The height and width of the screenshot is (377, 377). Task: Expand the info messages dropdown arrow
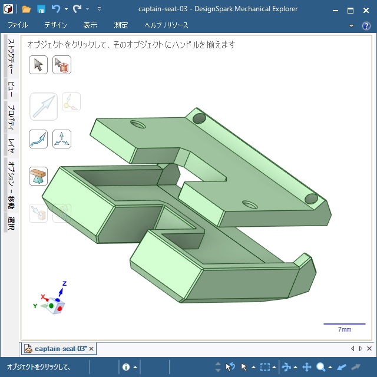point(135,367)
